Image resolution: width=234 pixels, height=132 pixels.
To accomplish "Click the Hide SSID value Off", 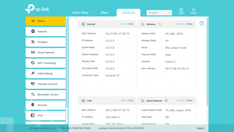I will (x=167, y=117).
